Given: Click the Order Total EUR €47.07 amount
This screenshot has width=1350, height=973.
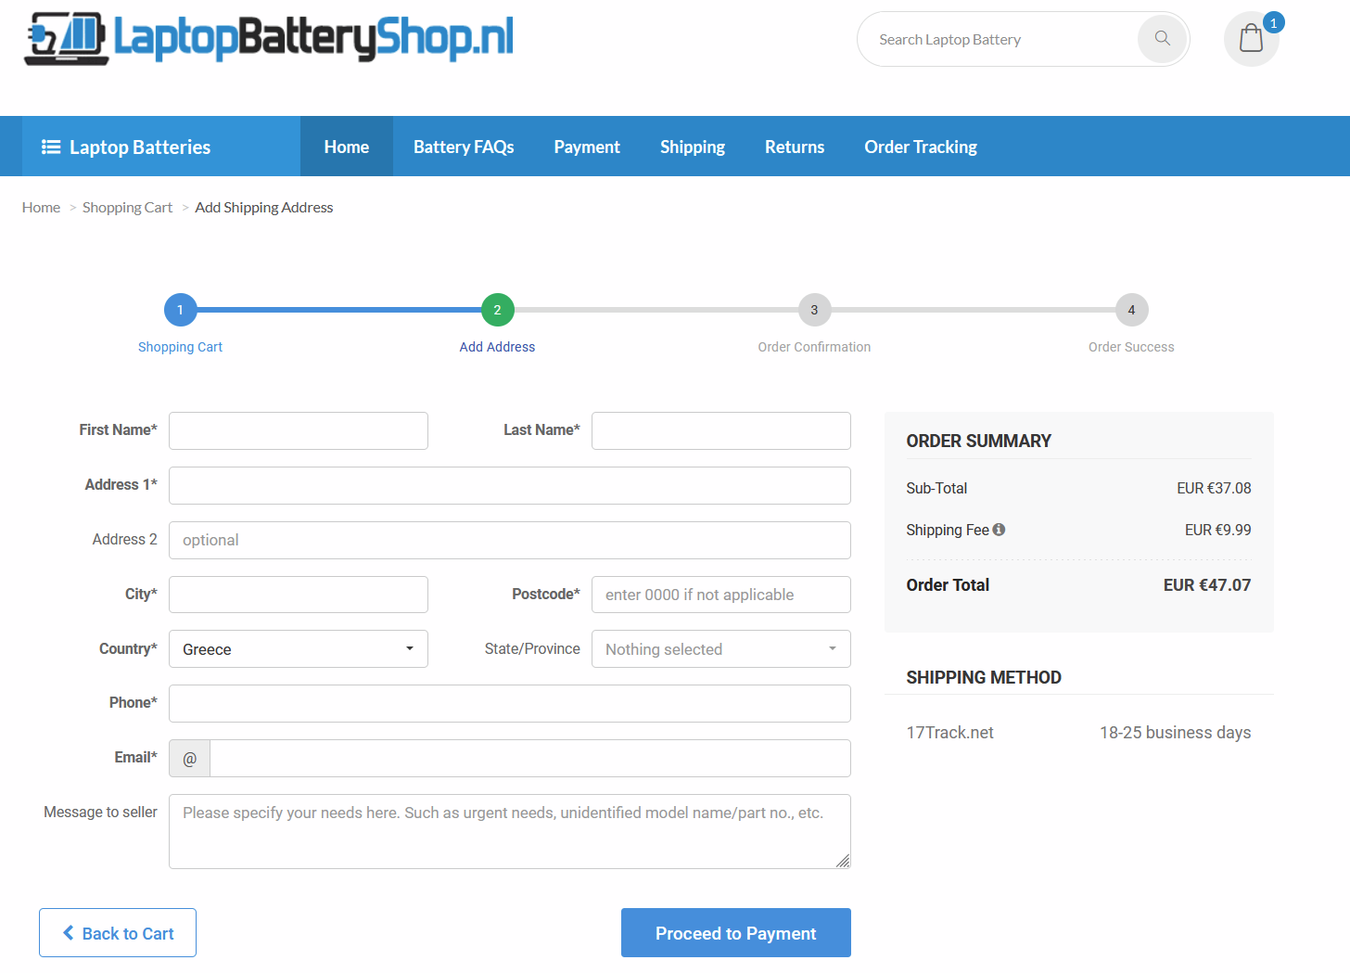Looking at the screenshot, I should [1207, 585].
